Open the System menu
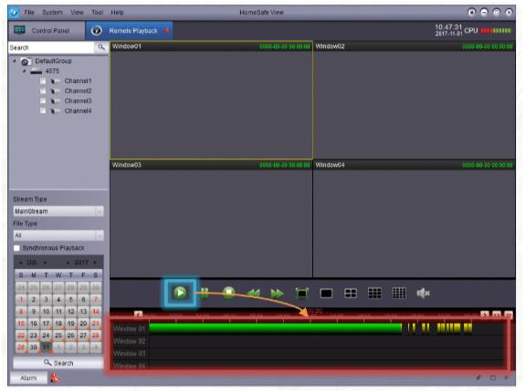 (x=52, y=13)
